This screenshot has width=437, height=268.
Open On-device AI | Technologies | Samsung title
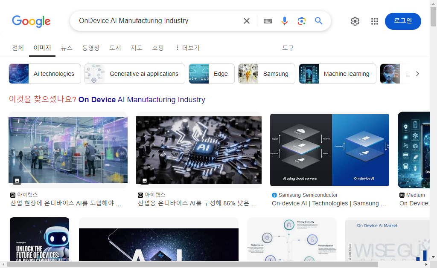point(329,203)
